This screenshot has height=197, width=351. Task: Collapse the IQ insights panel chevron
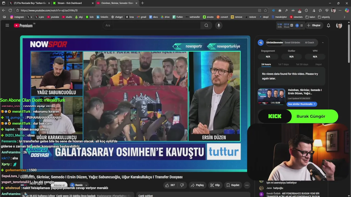(323, 43)
